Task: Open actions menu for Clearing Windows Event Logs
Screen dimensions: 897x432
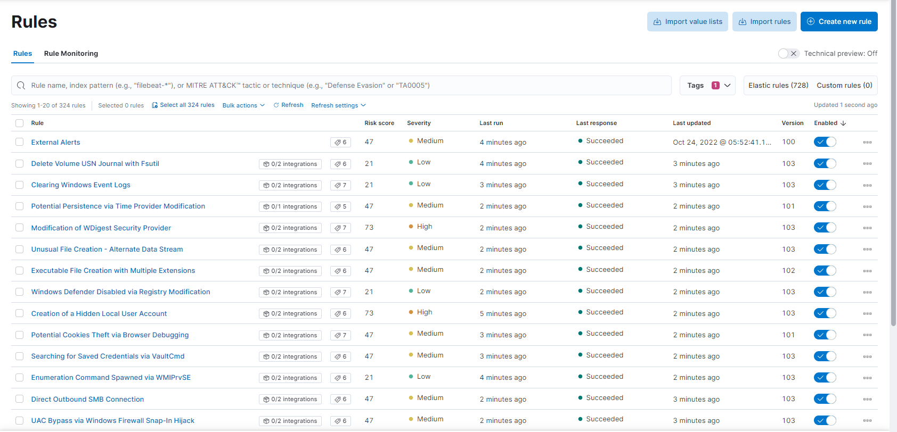Action: pos(867,185)
